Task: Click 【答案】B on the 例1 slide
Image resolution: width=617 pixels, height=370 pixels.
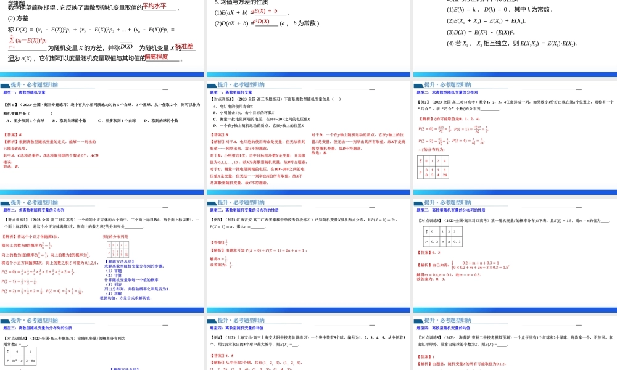Action: point(12,135)
